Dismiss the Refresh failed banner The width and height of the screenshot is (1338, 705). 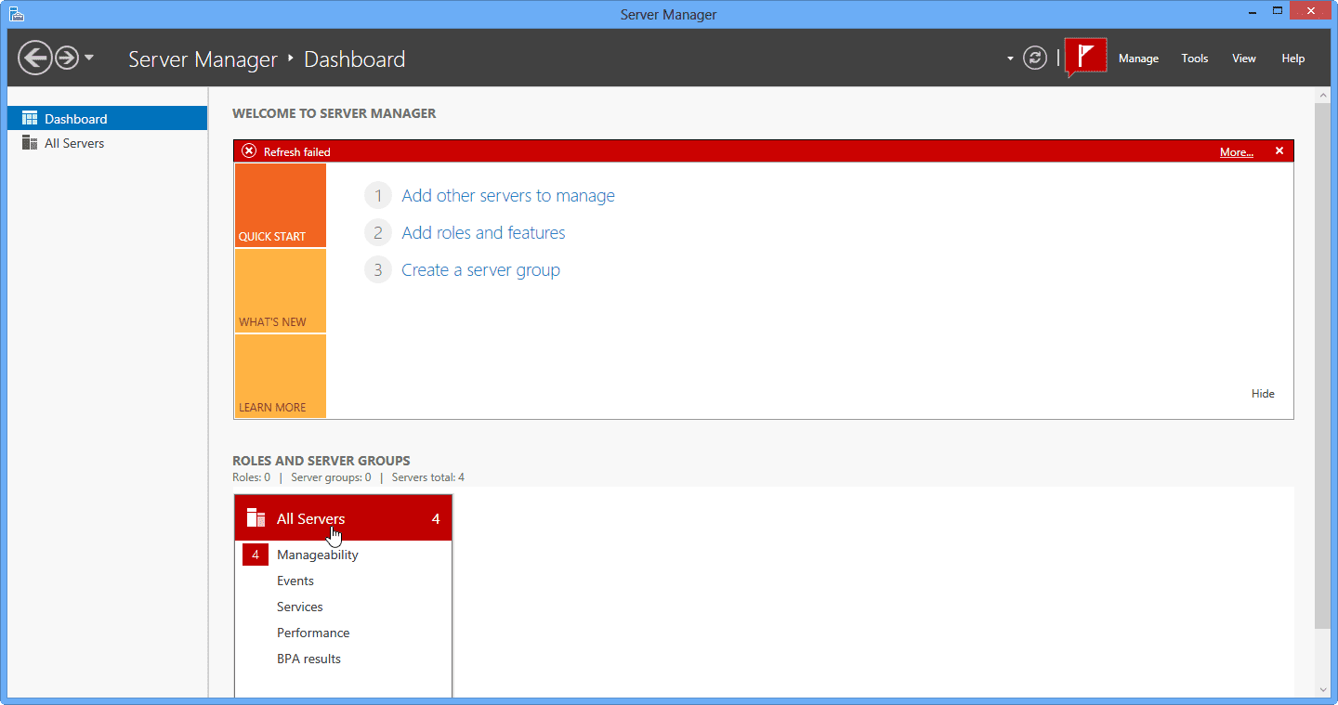click(1279, 150)
